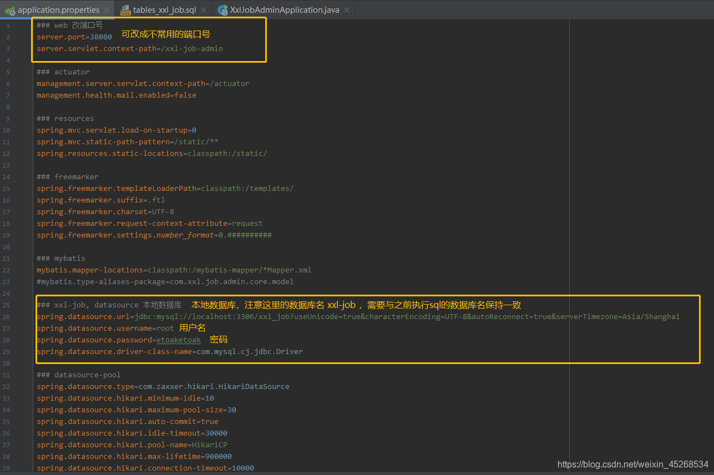Click the spring.freemarker.request-context-attribute line

tap(150, 223)
